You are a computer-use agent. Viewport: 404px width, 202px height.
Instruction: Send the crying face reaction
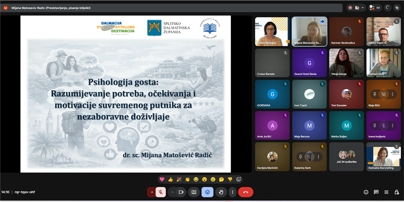(x=213, y=179)
